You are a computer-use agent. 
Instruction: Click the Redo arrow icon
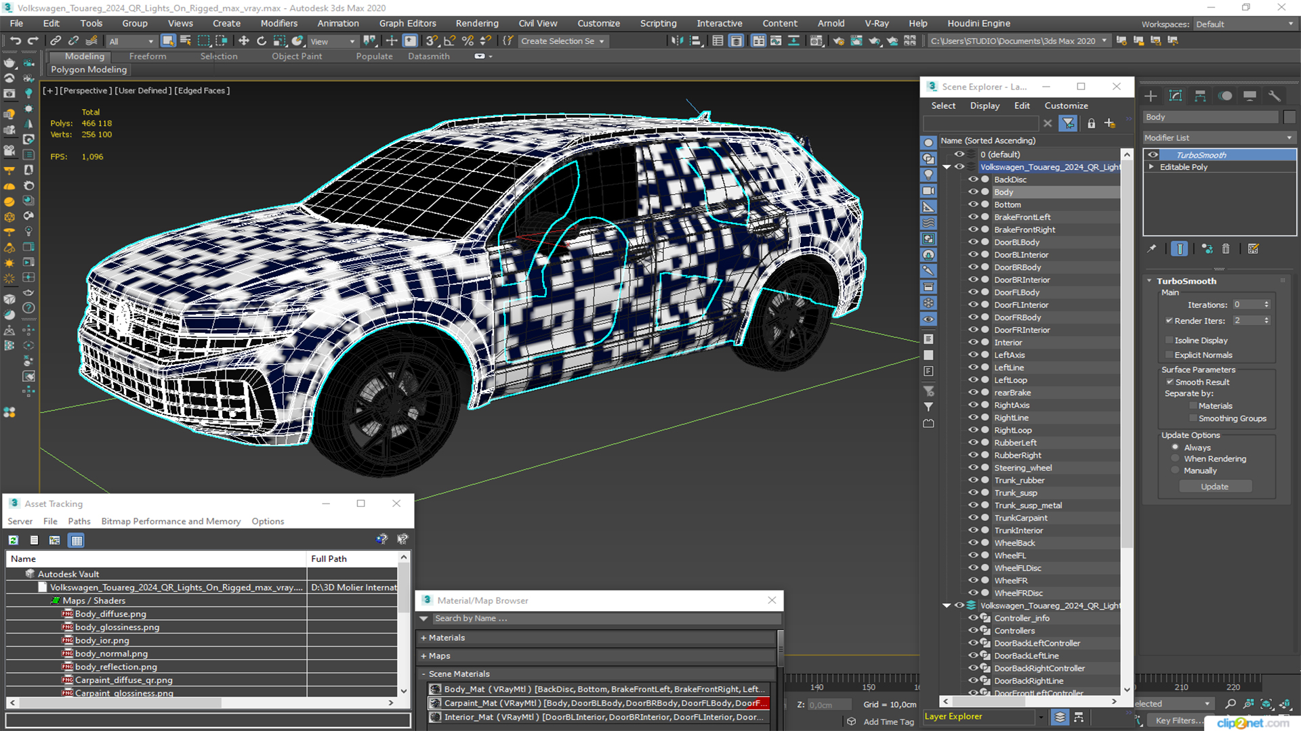click(x=33, y=41)
